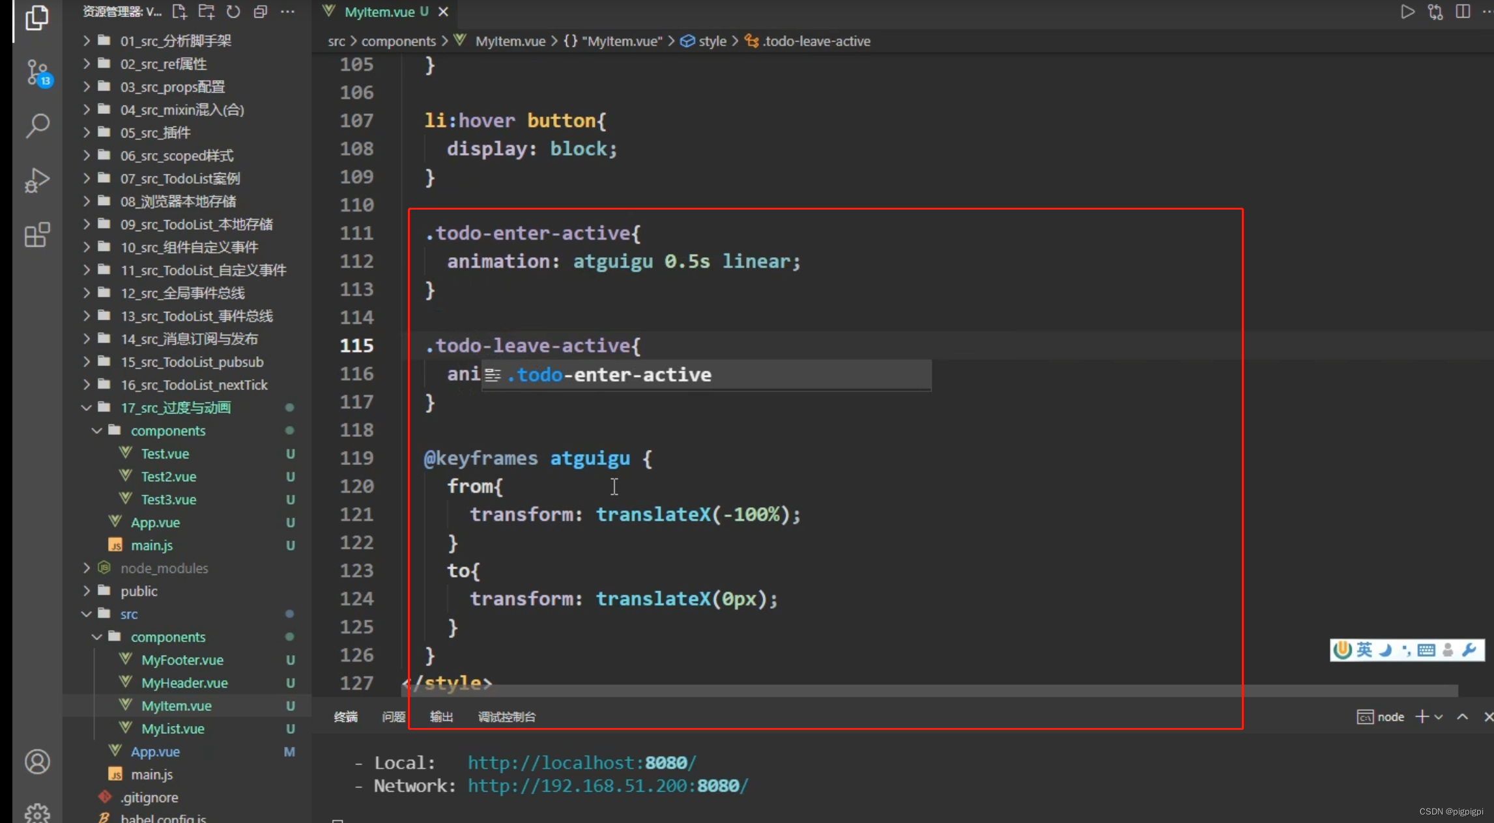Click the .todo-leave-active breadcrumb segment
The image size is (1494, 823).
(x=816, y=41)
